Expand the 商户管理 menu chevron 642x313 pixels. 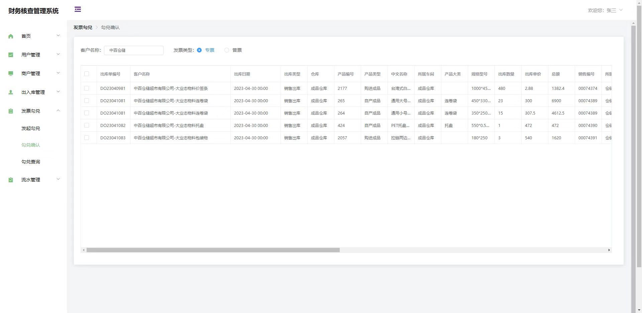pos(58,73)
